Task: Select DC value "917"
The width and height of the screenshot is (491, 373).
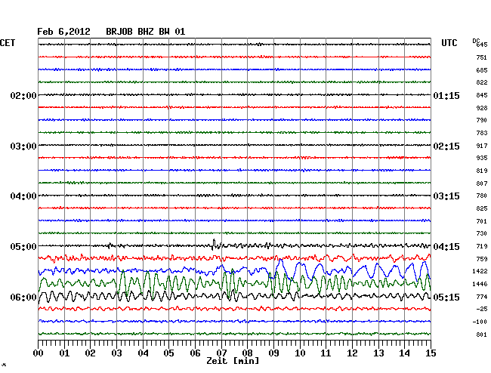Action: tap(482, 146)
